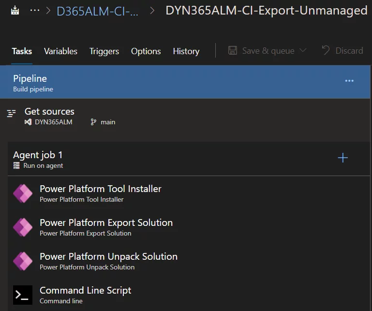Switch to the Variables tab
Image resolution: width=372 pixels, height=311 pixels.
pos(60,51)
